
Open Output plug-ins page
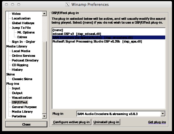pyautogui.click(x=17, y=93)
